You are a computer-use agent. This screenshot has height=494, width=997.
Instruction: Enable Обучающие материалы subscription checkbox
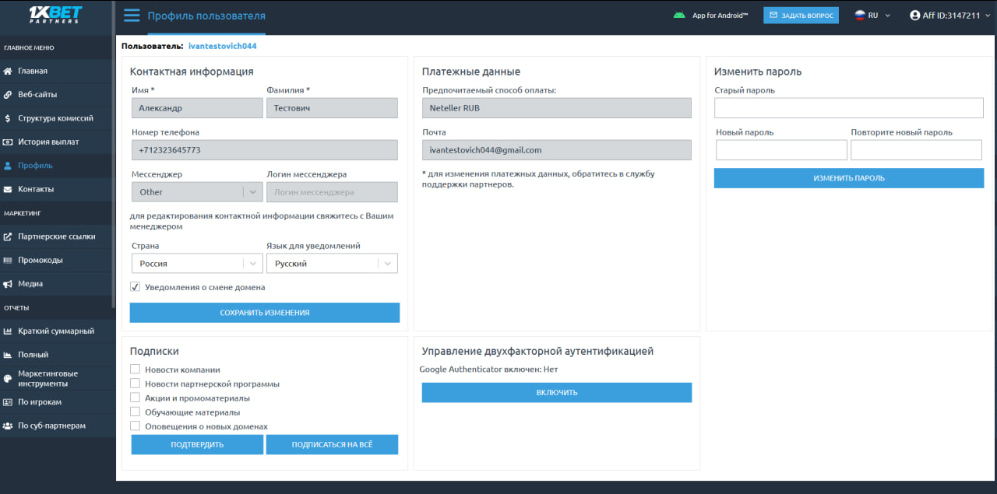coord(136,412)
